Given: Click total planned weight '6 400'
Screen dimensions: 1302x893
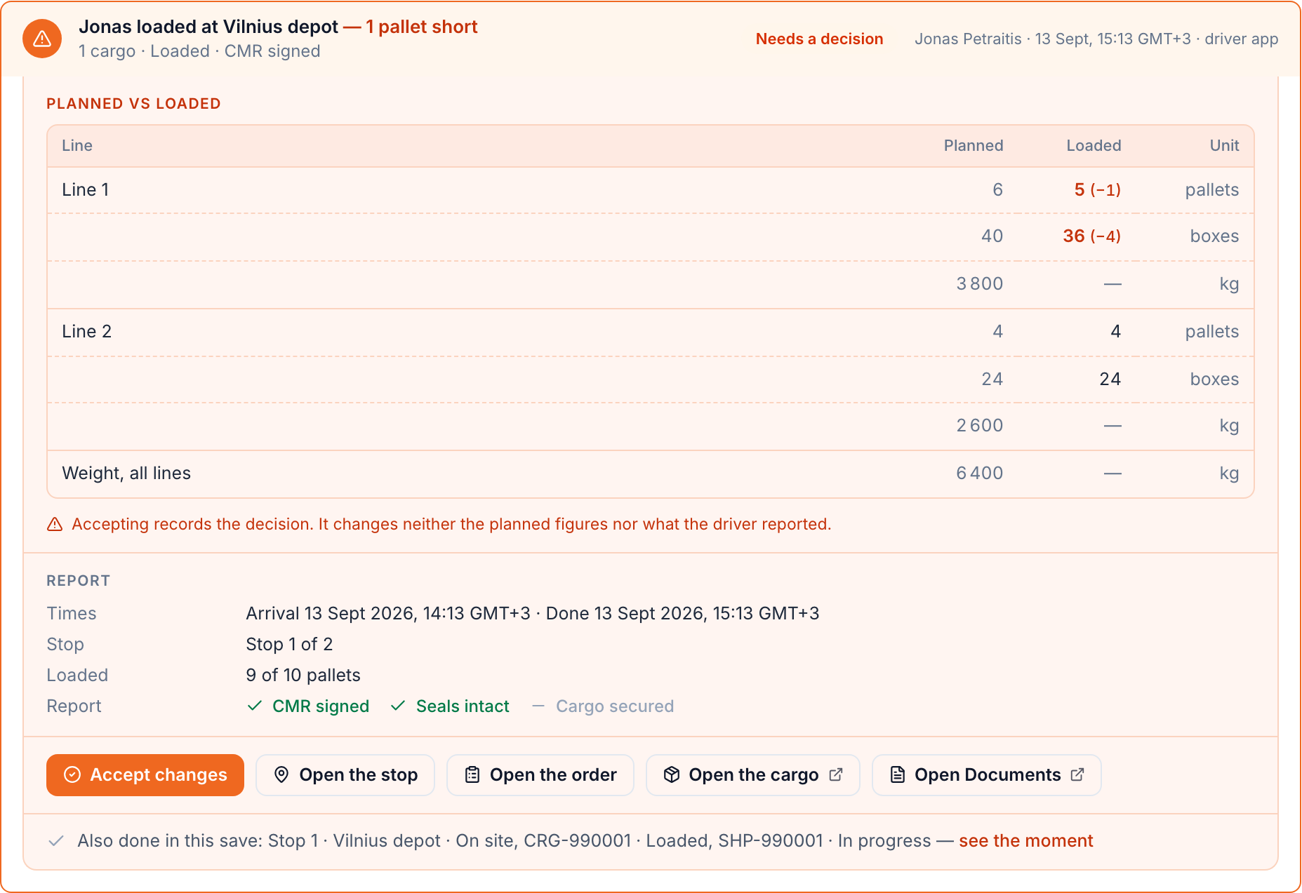Looking at the screenshot, I should (980, 473).
